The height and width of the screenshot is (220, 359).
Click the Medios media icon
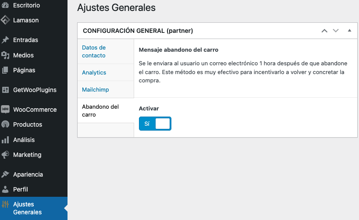pos(5,55)
